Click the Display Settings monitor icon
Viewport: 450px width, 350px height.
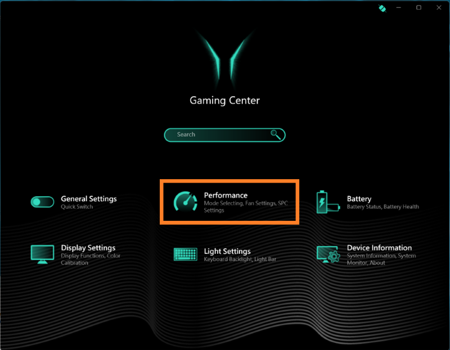[42, 254]
